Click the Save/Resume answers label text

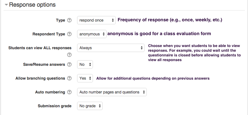(x=44, y=64)
